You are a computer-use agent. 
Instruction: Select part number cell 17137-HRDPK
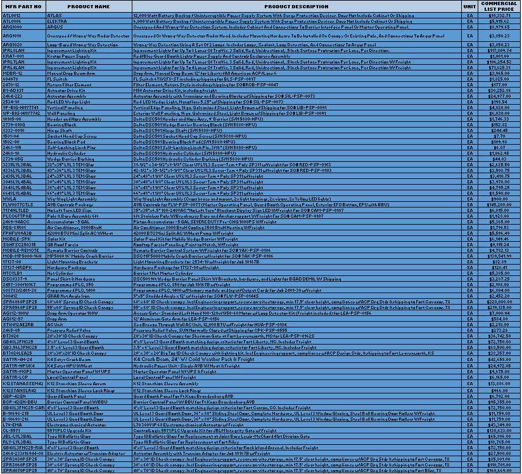tap(23, 268)
